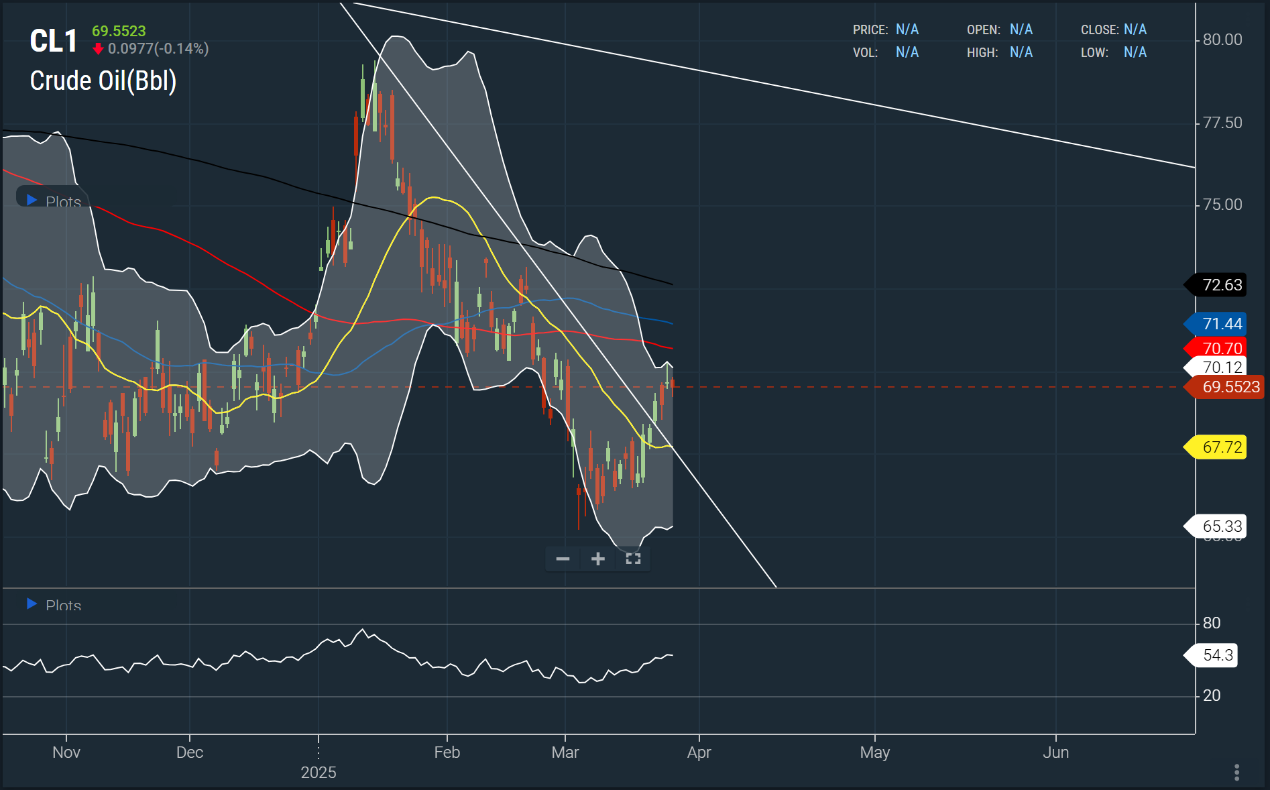Select the yellow 67.72 moving average label

(1221, 447)
